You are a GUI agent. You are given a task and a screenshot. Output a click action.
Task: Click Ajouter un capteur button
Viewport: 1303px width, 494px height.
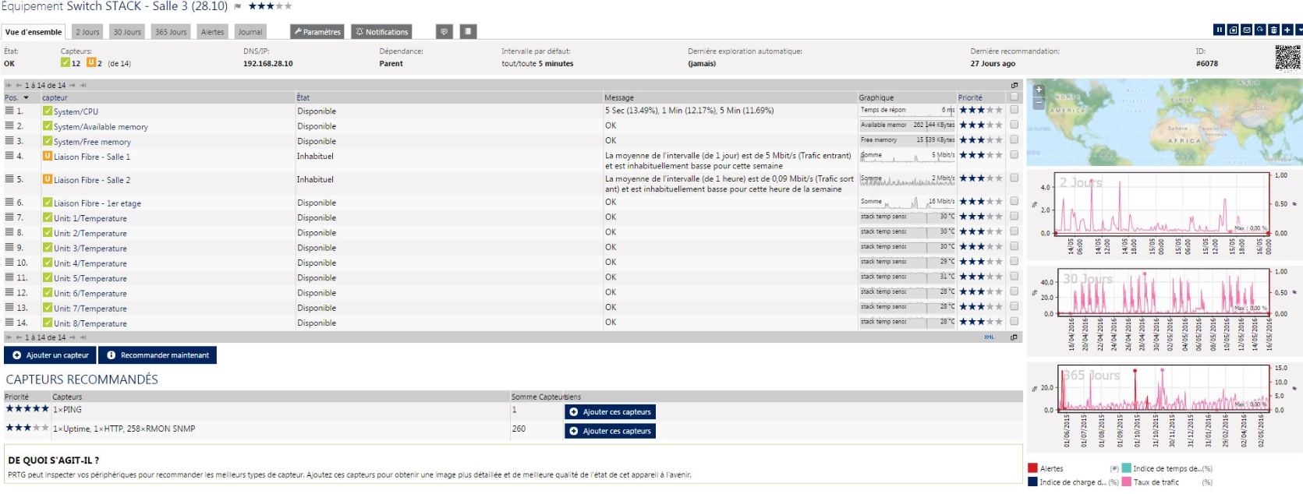point(51,355)
